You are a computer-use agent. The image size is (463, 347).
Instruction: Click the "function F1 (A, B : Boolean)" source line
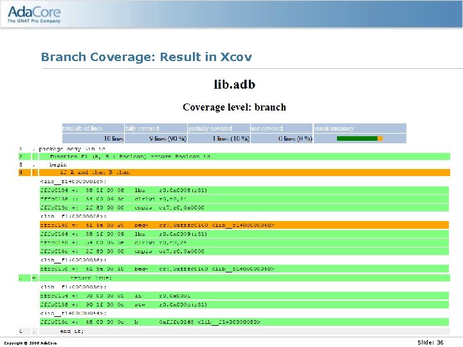(x=244, y=156)
